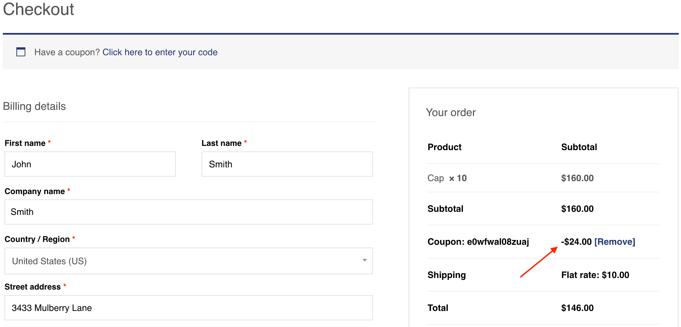Click the 'Street address' field label

tap(33, 287)
